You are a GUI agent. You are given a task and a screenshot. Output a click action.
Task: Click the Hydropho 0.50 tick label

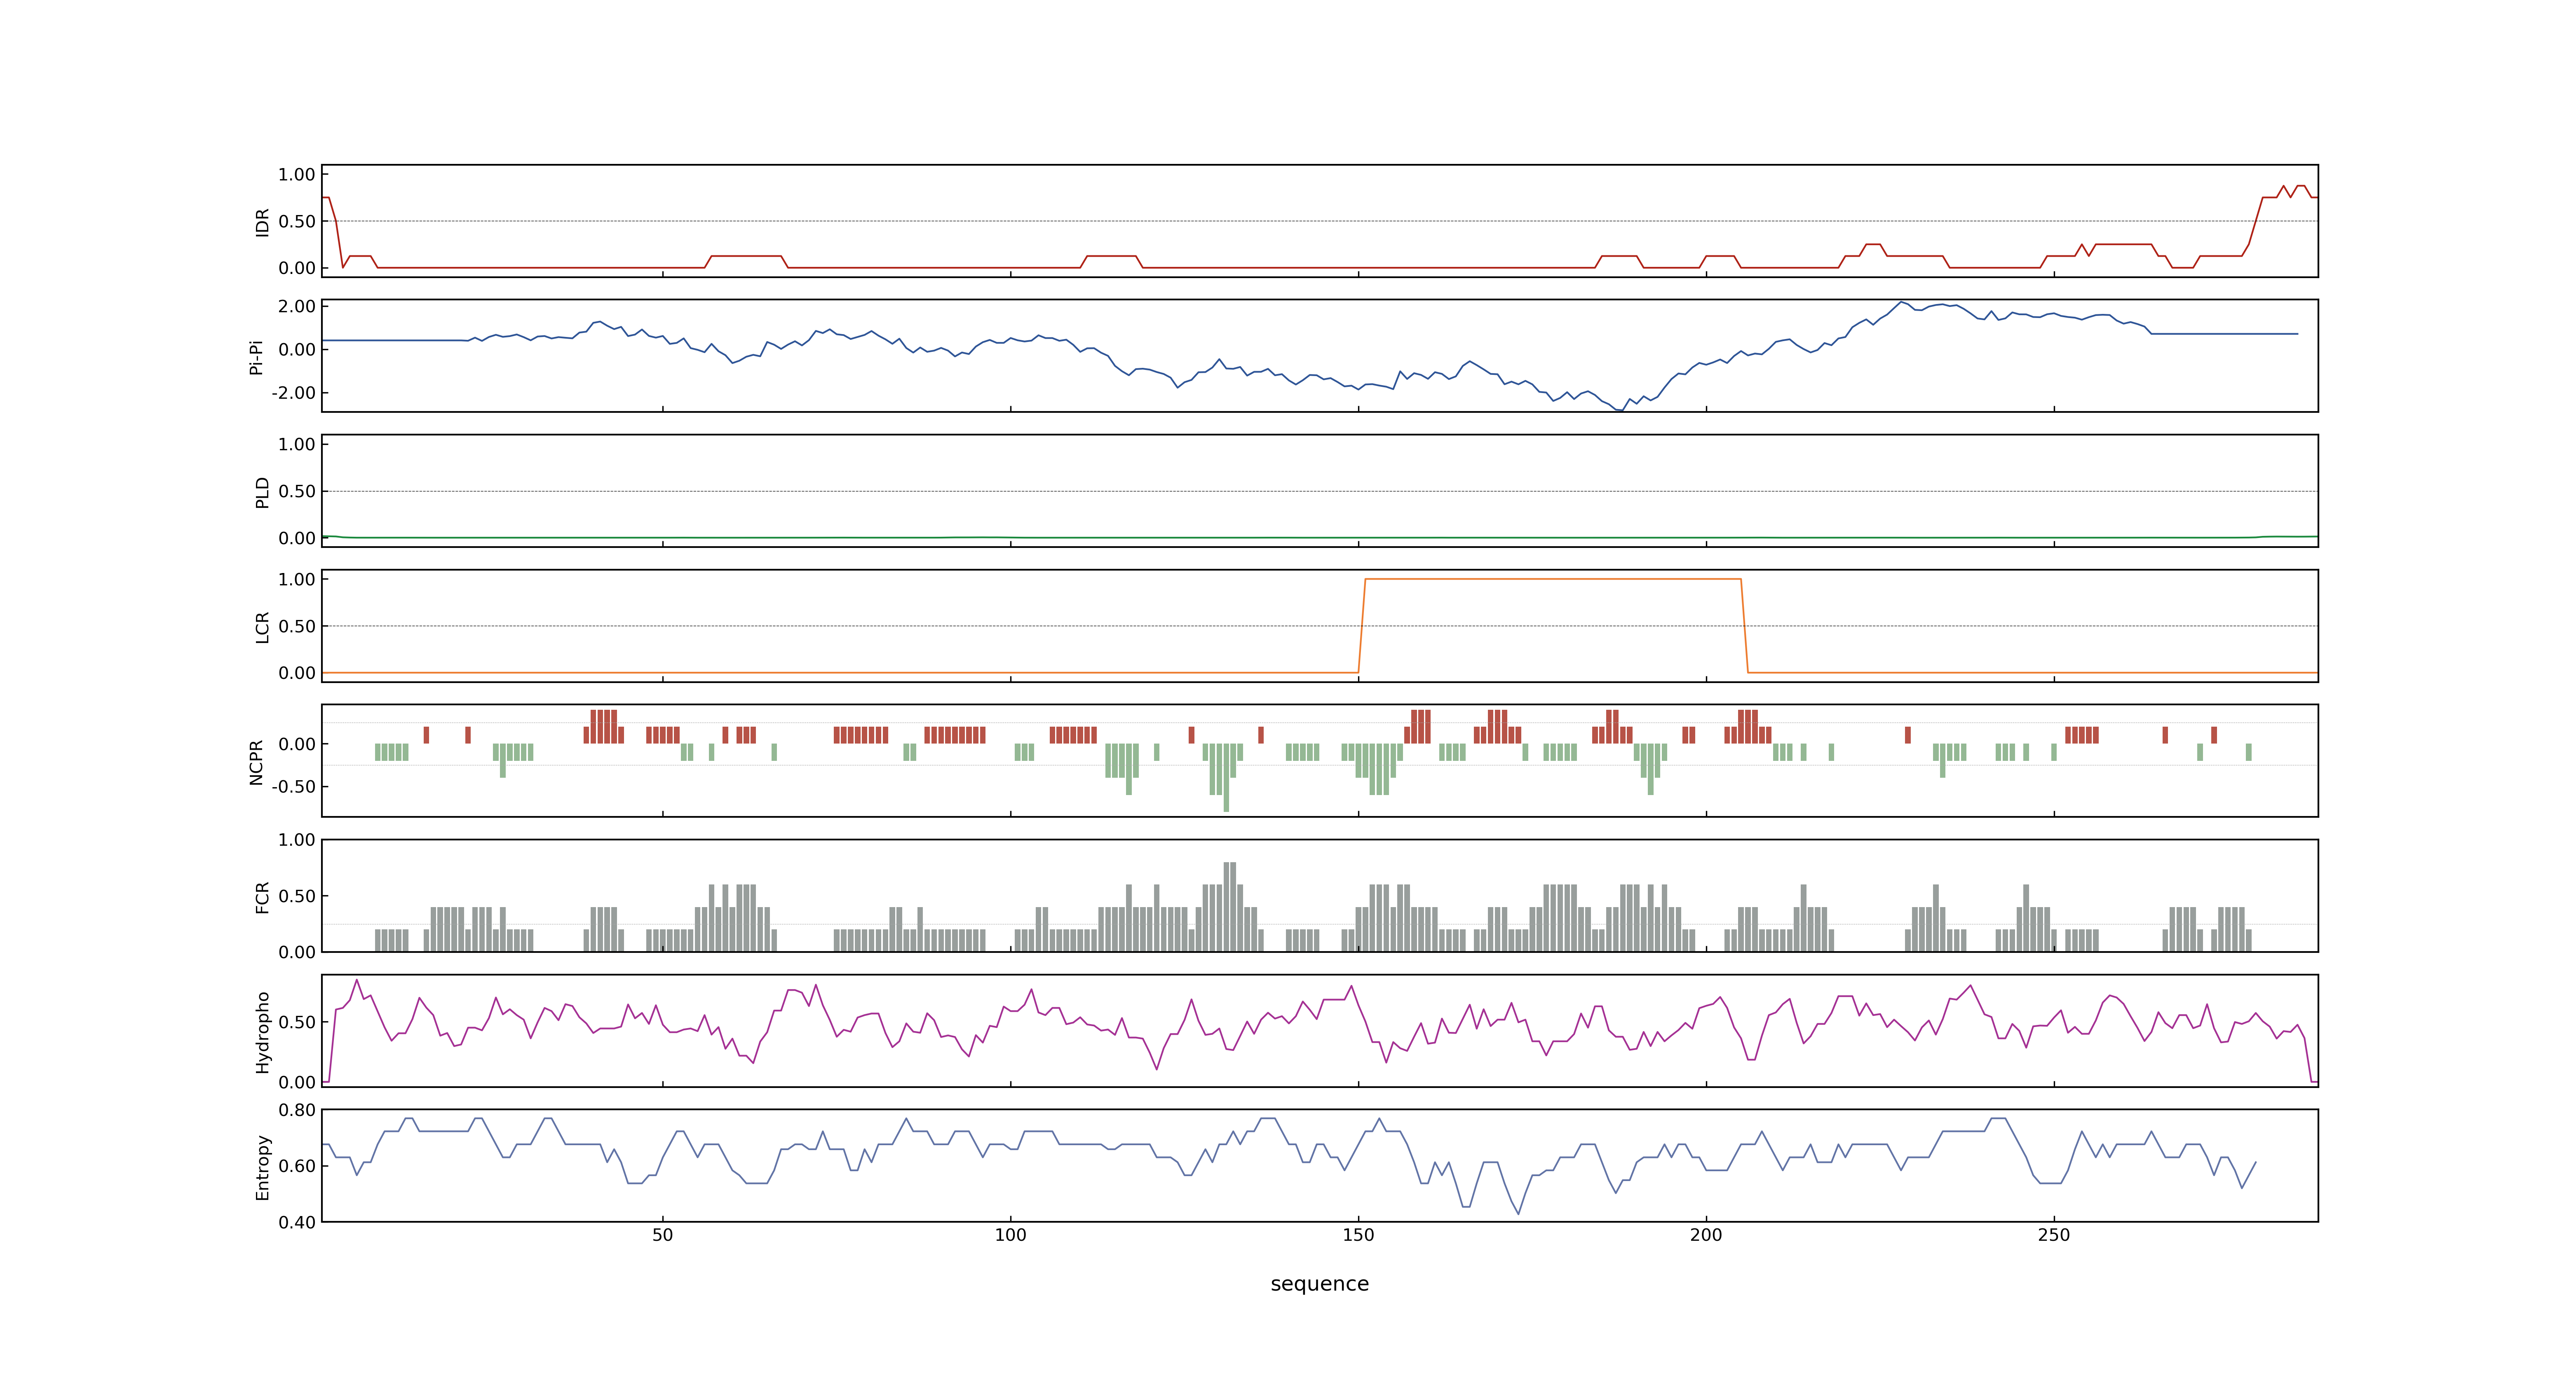coord(297,1022)
